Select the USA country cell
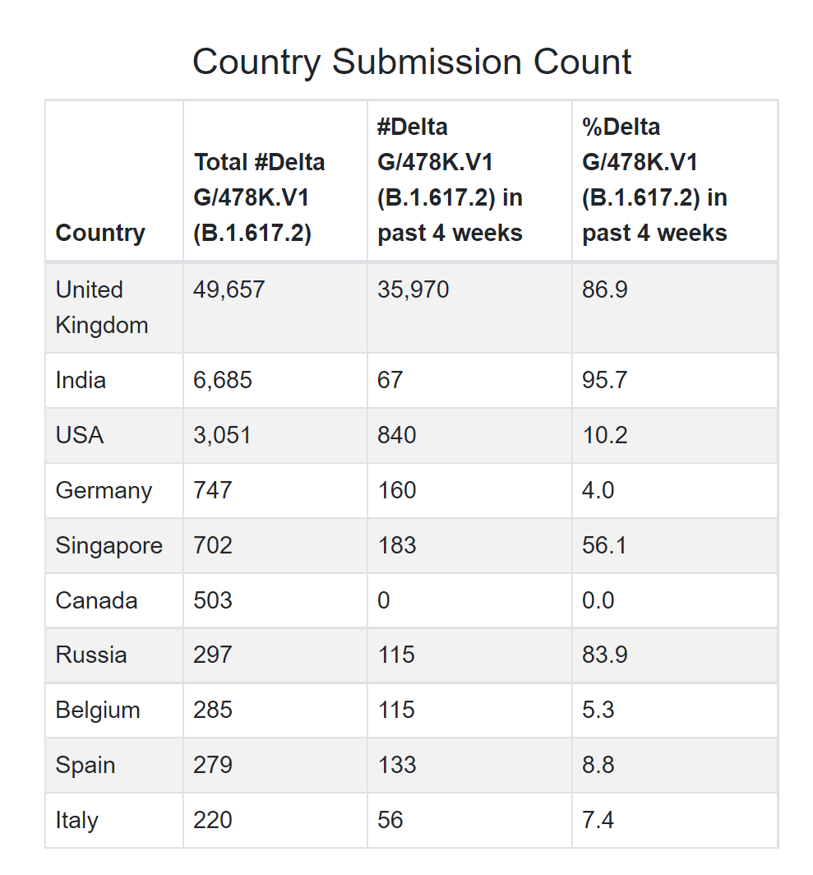Image resolution: width=813 pixels, height=875 pixels. (x=80, y=435)
